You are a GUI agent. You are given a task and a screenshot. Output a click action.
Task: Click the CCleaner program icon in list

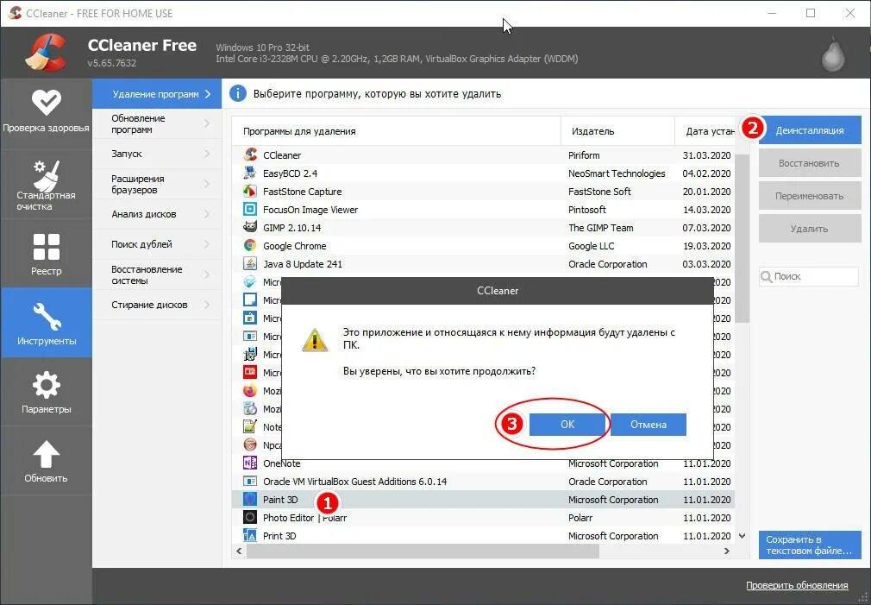click(x=250, y=154)
